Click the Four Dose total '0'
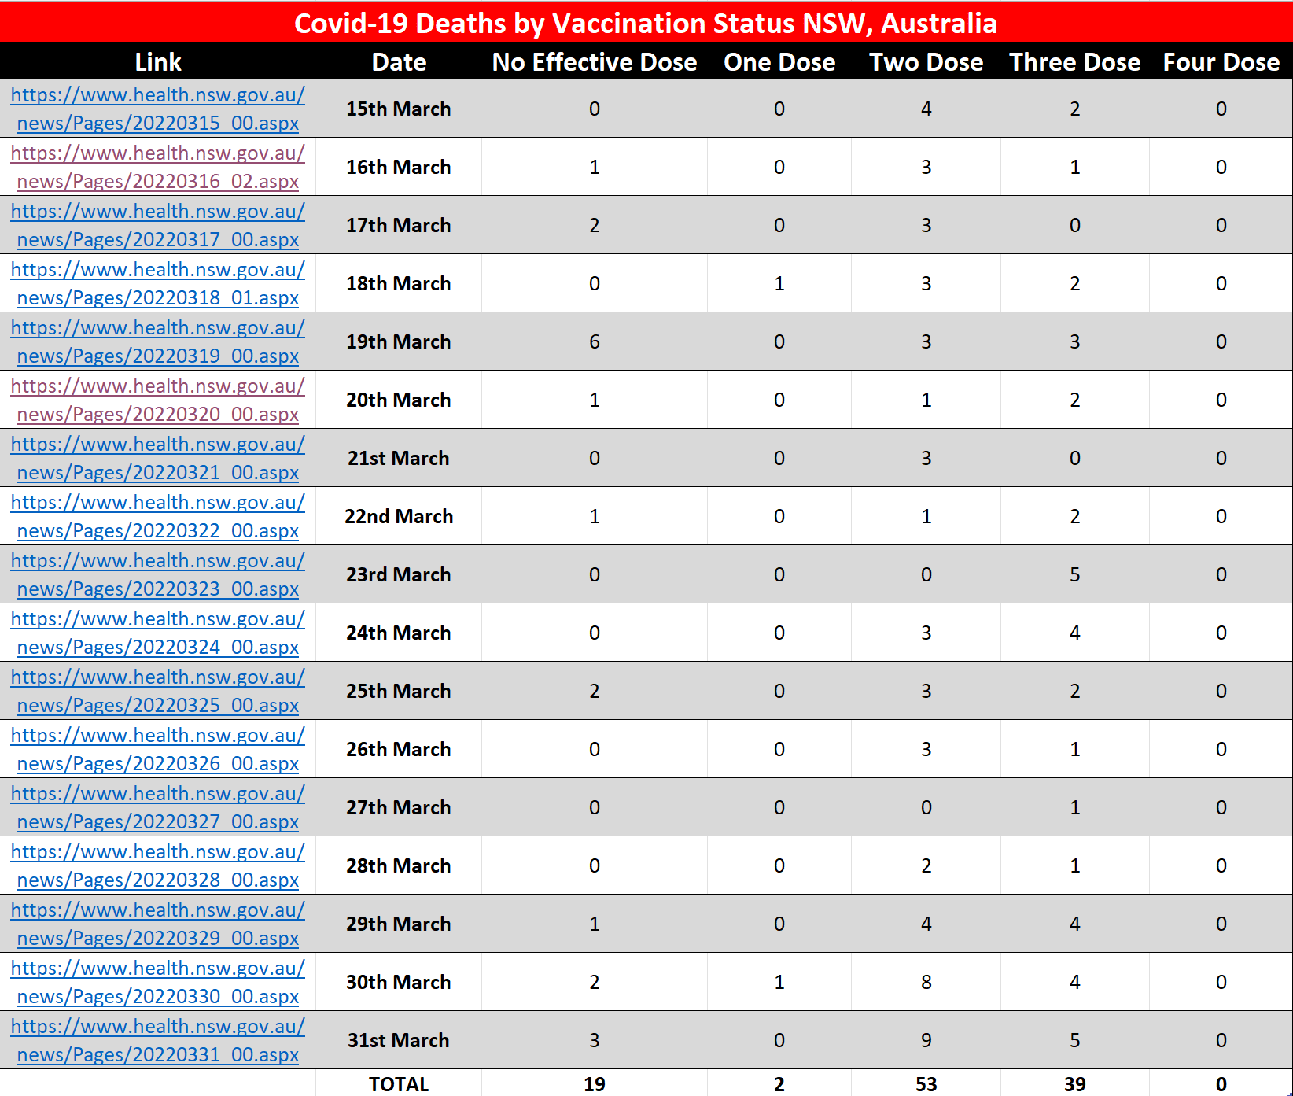Viewport: 1293px width, 1096px height. [1221, 1083]
